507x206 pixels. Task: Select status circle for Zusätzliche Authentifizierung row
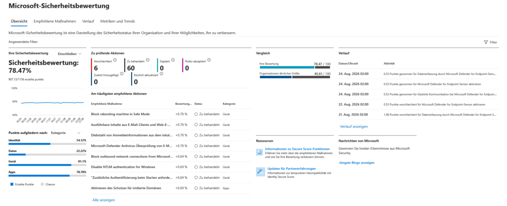[x=196, y=178]
